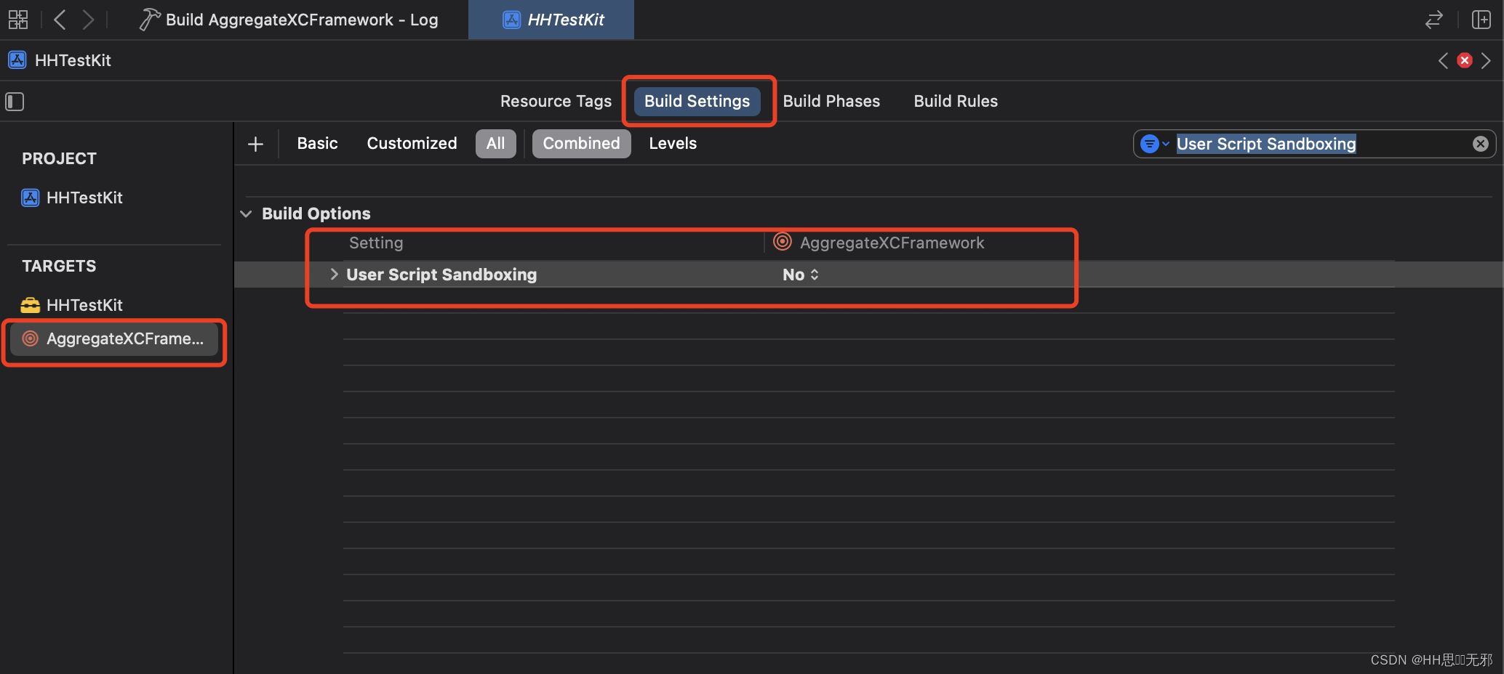Clear the build settings search field
1504x674 pixels.
[x=1480, y=144]
